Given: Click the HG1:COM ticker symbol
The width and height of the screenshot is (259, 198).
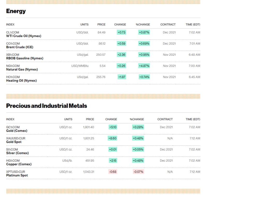Looking at the screenshot, I should (x=13, y=161).
